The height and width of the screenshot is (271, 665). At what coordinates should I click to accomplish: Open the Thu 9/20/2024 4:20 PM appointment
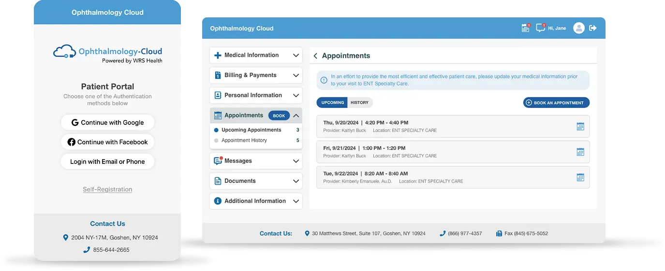tap(453, 126)
